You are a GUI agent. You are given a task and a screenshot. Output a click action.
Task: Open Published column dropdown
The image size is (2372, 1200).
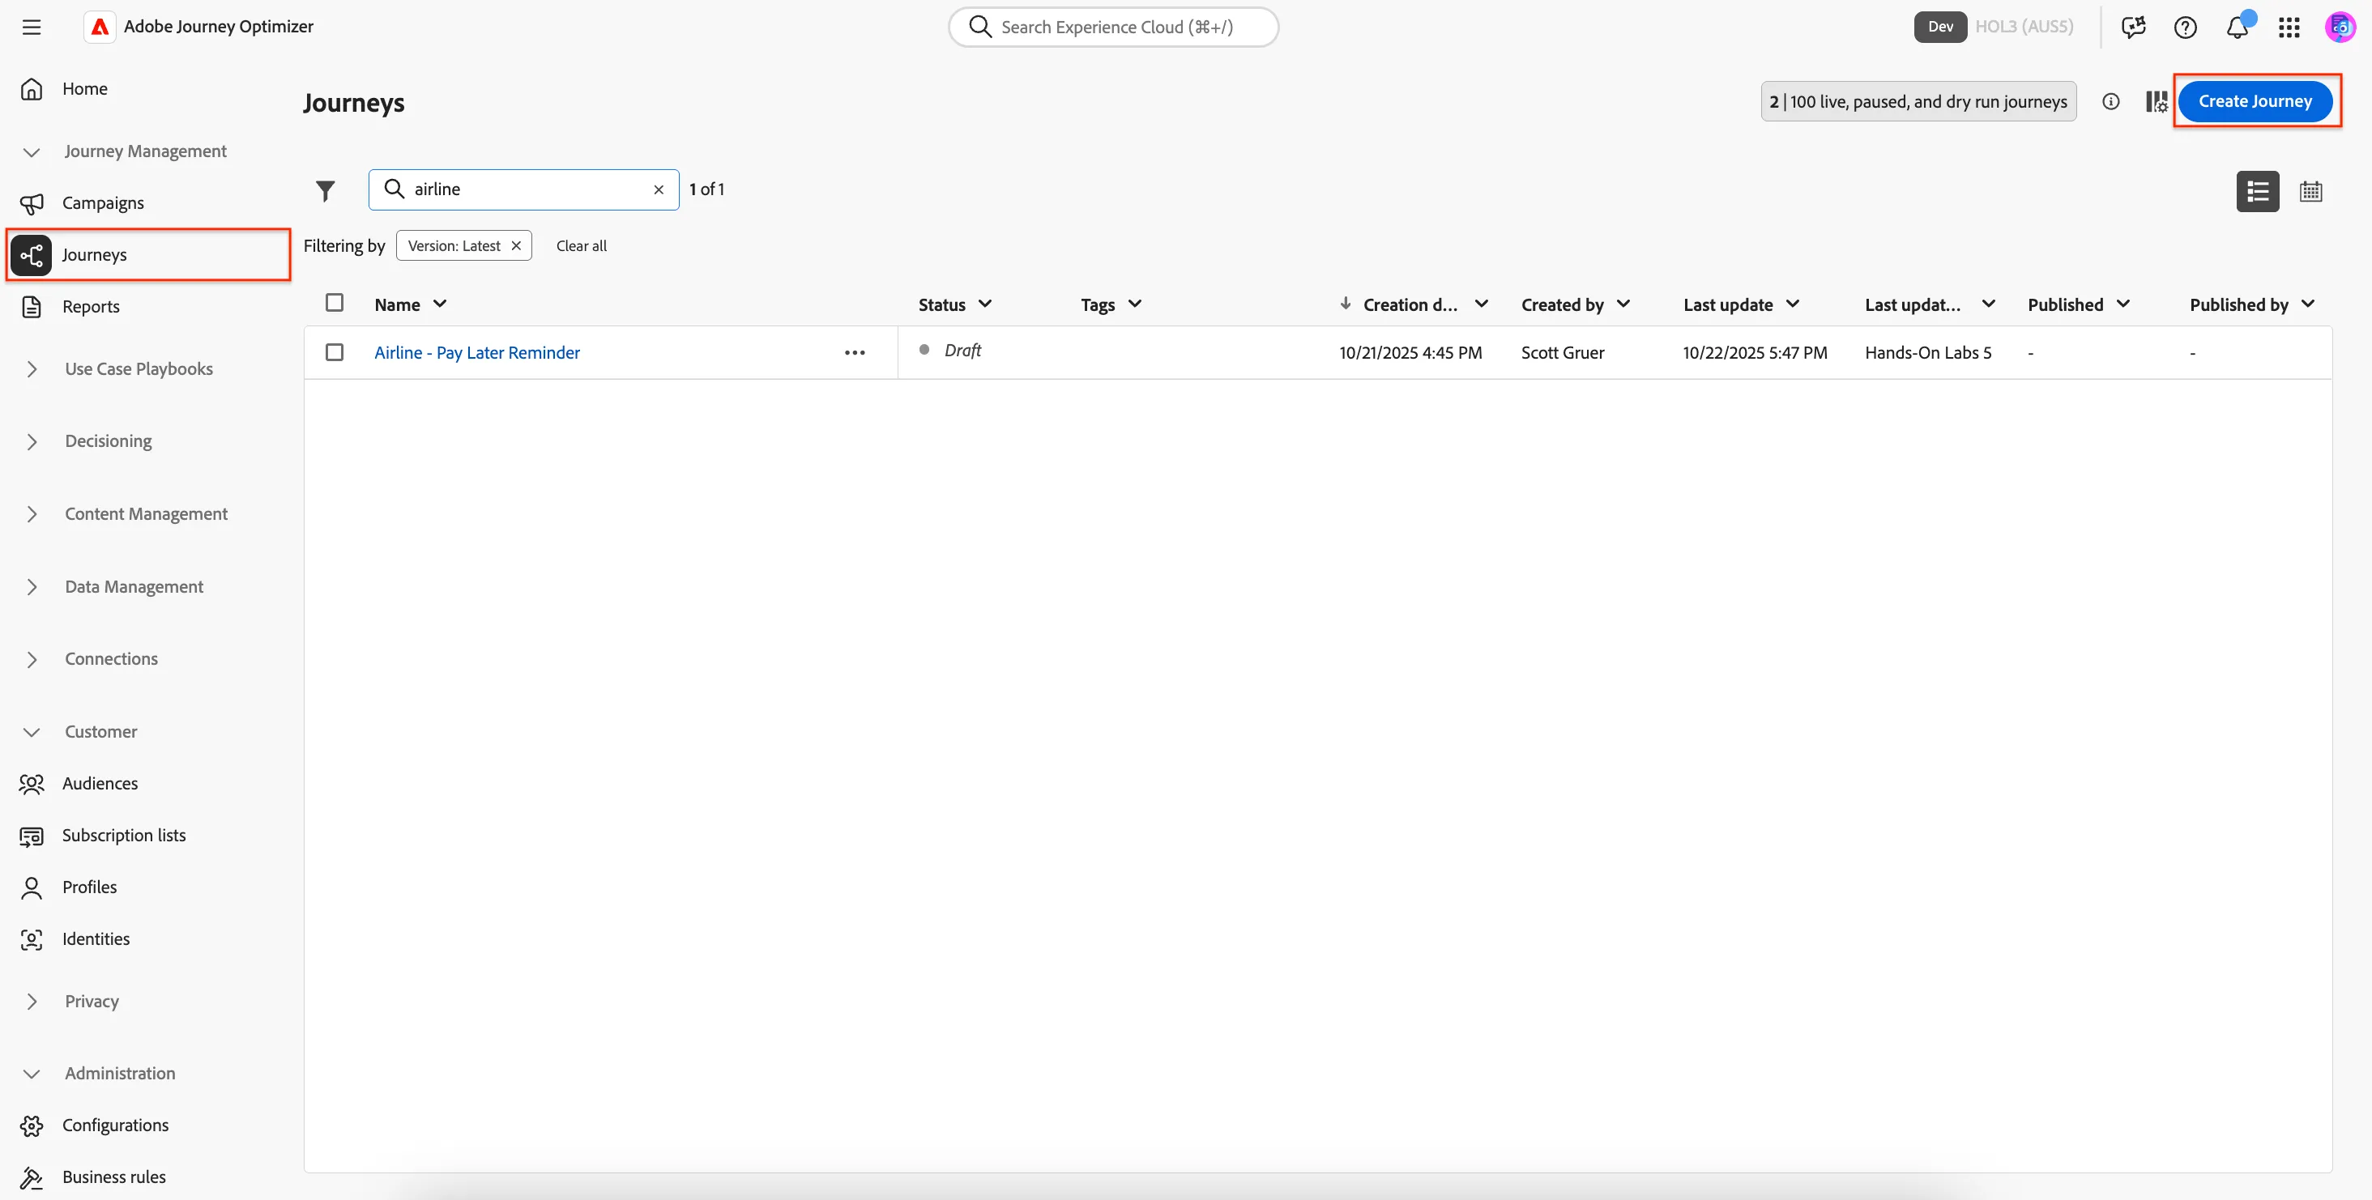2123,304
